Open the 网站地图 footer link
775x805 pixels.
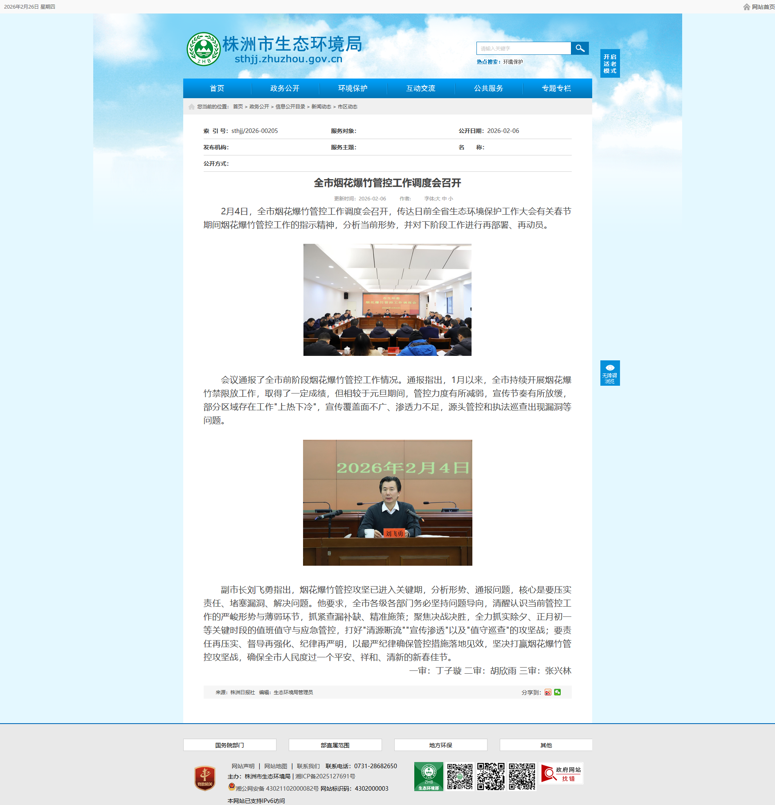[276, 766]
